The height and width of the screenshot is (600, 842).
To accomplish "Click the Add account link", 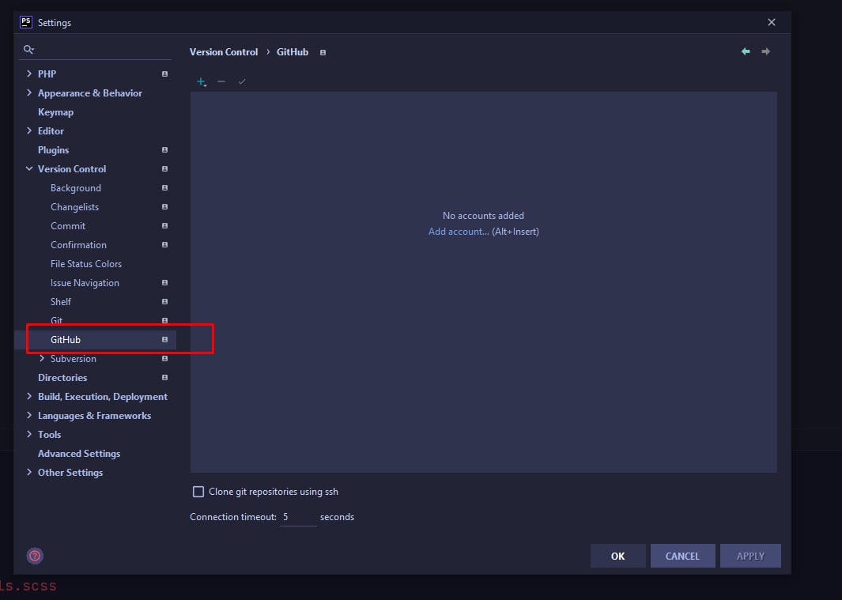I will pyautogui.click(x=459, y=232).
